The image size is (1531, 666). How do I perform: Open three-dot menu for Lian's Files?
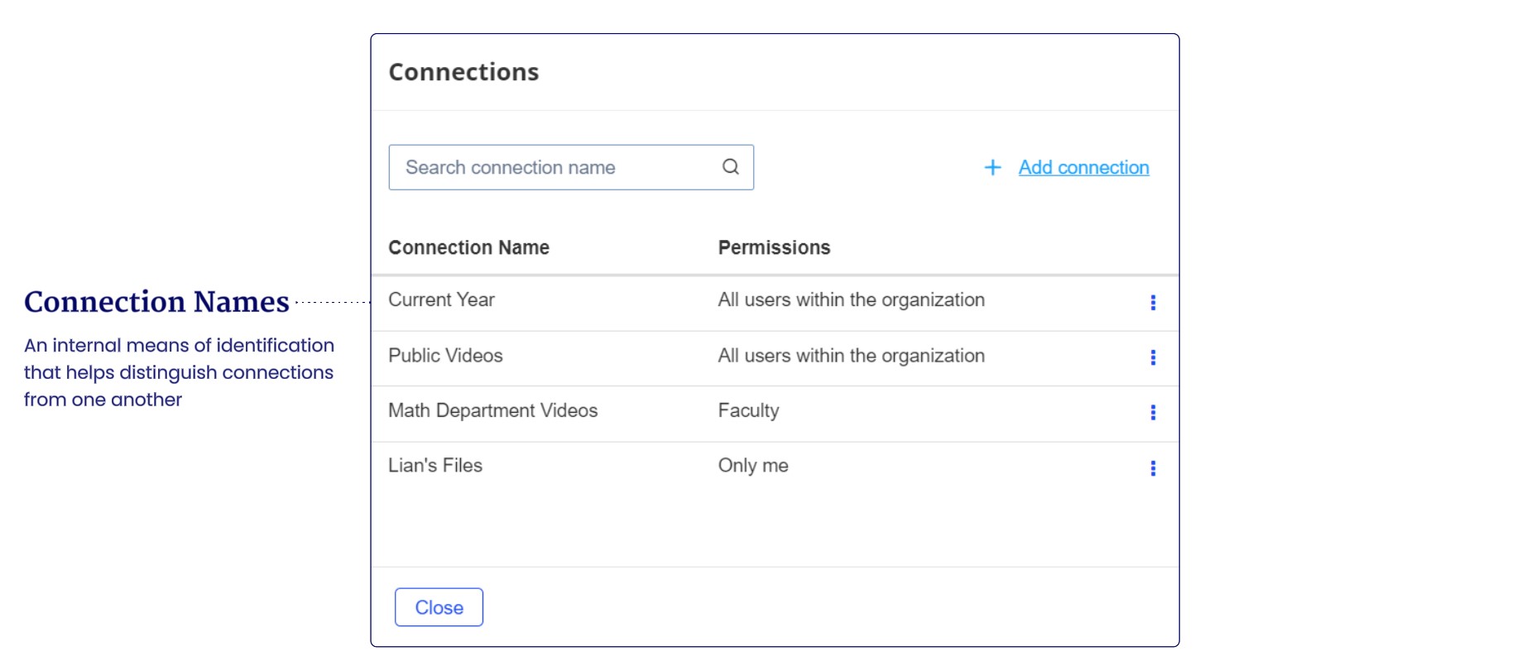click(x=1153, y=468)
